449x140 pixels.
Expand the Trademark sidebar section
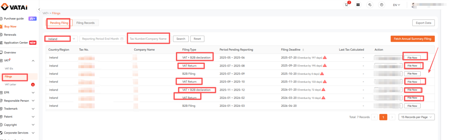[33, 109]
